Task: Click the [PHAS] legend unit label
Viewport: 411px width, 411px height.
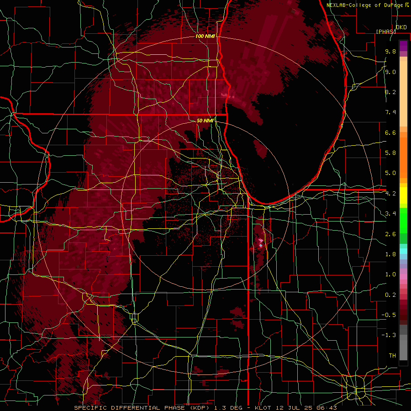Action: (x=386, y=32)
